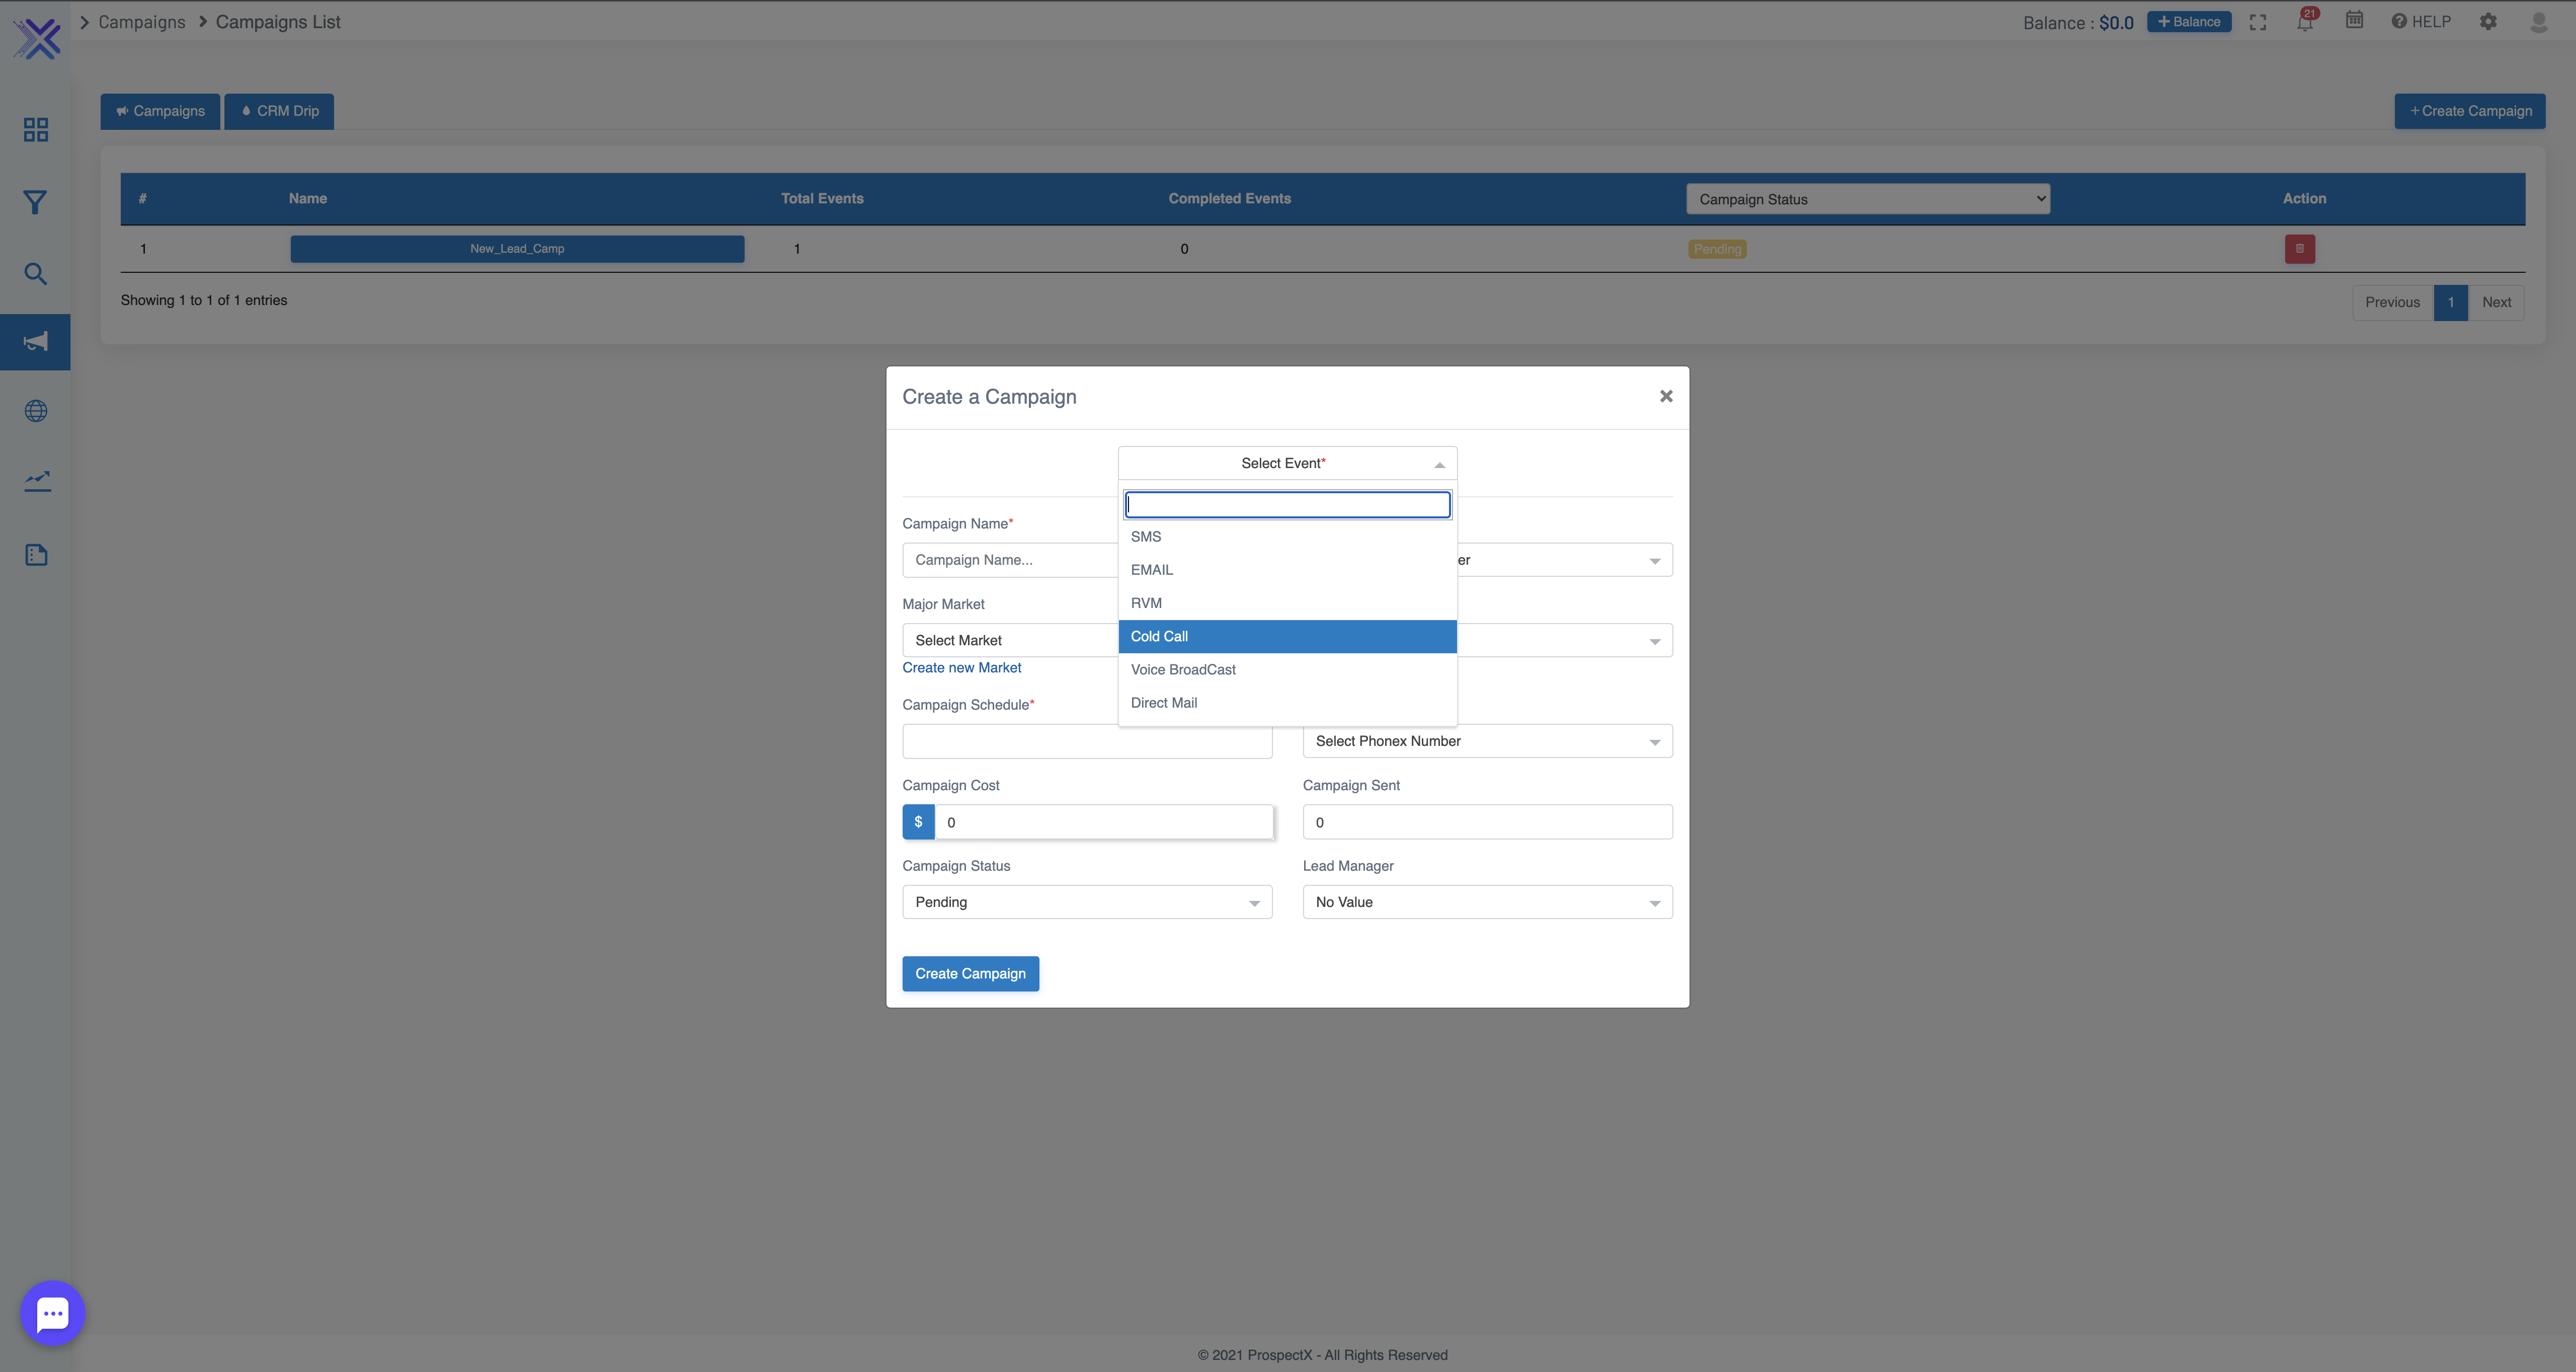The height and width of the screenshot is (1372, 2576).
Task: Click the Campaign Name input field
Action: (x=1010, y=560)
